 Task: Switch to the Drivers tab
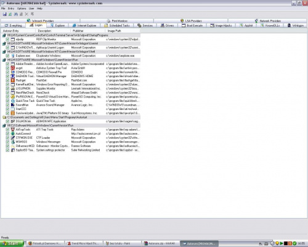(x=167, y=25)
